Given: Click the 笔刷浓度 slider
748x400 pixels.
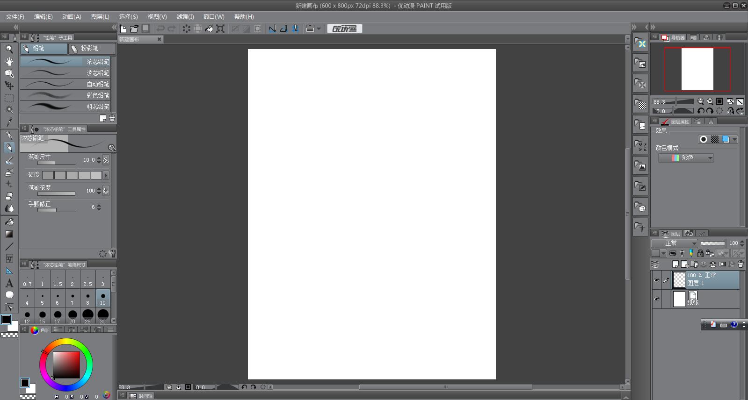Looking at the screenshot, I should (56, 193).
